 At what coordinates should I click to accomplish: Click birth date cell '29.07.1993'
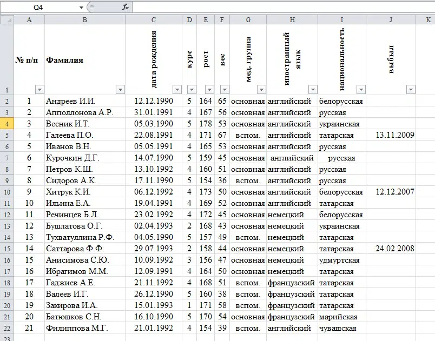coord(154,249)
